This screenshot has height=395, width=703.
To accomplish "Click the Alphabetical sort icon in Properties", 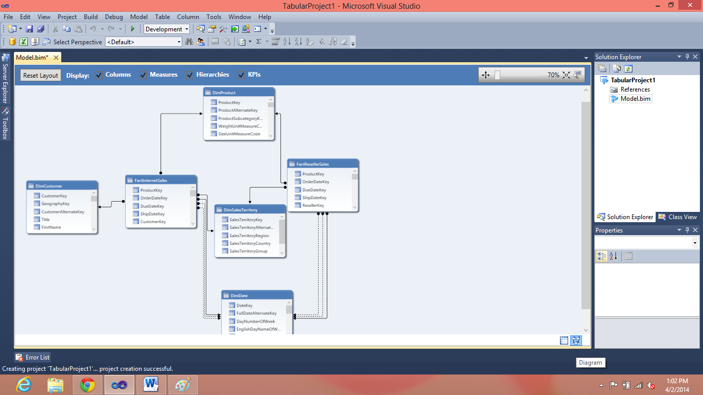I will (613, 256).
